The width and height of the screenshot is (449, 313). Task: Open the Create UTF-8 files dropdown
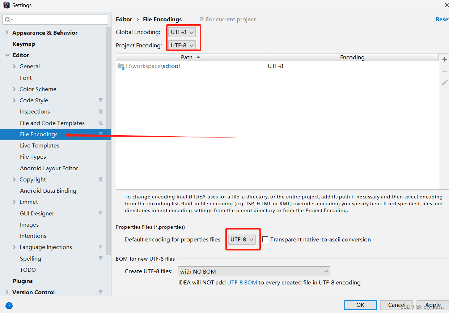[254, 271]
